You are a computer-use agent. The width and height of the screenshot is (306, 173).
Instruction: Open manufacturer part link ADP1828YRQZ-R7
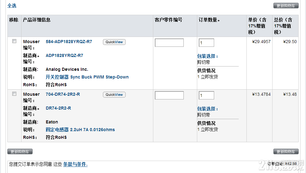pyautogui.click(x=65, y=55)
